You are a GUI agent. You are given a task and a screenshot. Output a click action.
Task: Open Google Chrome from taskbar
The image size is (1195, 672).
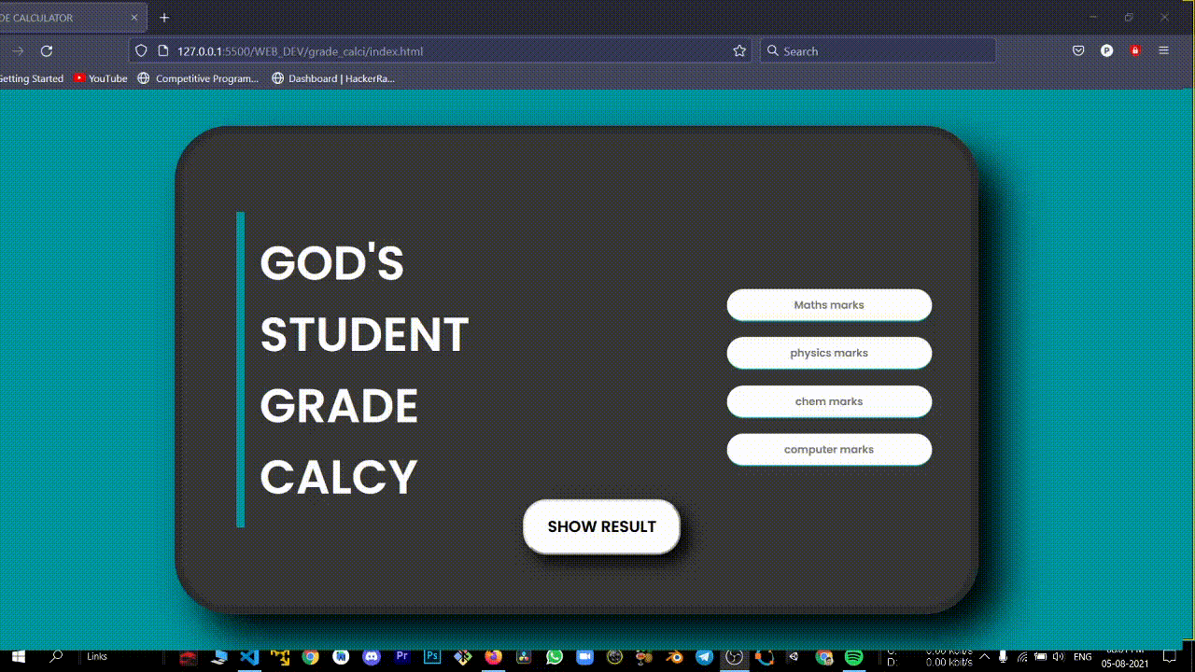click(311, 657)
